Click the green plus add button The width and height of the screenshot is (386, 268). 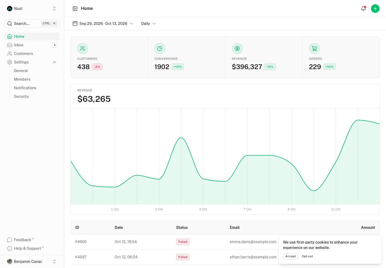point(375,9)
